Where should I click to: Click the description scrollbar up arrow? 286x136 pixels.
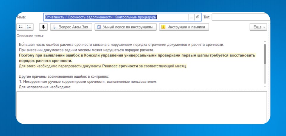pyautogui.click(x=265, y=42)
